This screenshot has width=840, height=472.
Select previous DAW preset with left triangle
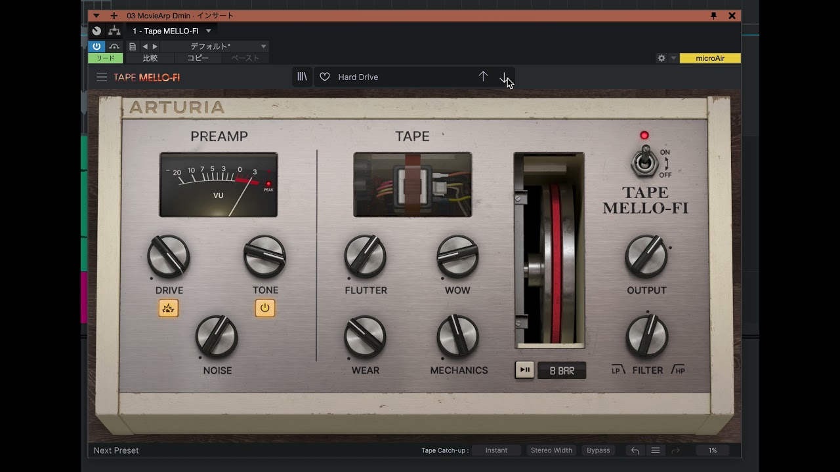coord(145,47)
